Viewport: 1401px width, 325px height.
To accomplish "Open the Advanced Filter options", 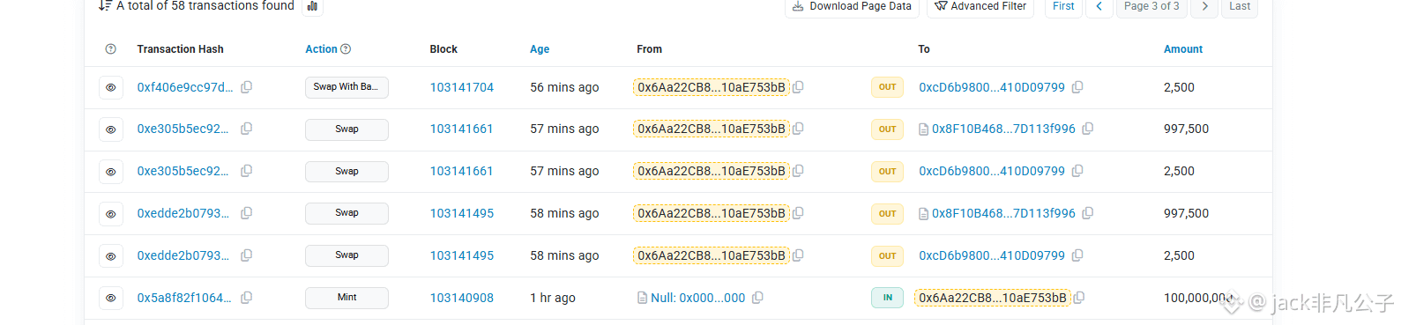I will pyautogui.click(x=980, y=6).
